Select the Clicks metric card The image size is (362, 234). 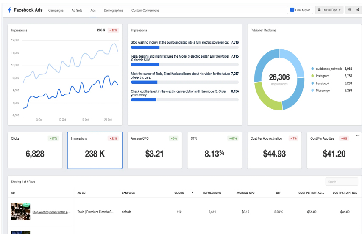pos(35,150)
